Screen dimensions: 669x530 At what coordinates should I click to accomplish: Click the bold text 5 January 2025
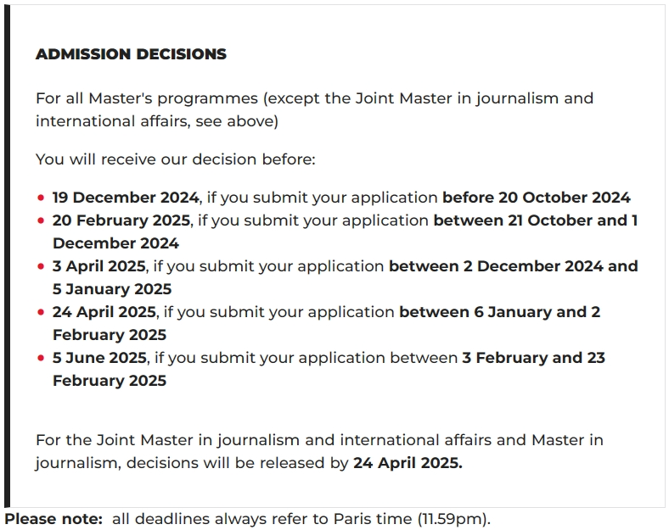coord(112,289)
